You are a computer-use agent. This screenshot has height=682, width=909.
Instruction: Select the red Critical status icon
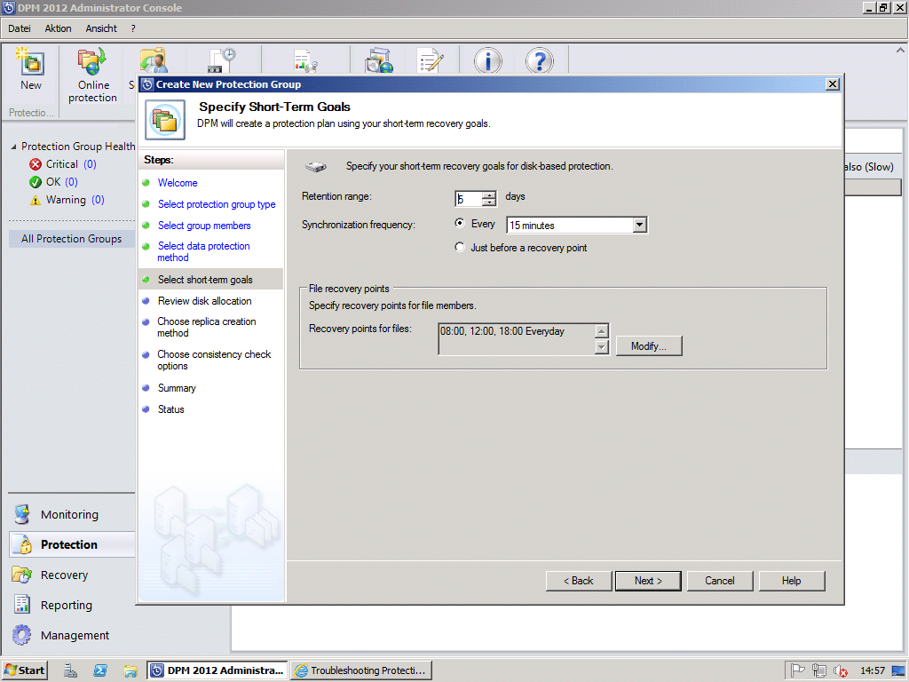tap(36, 164)
